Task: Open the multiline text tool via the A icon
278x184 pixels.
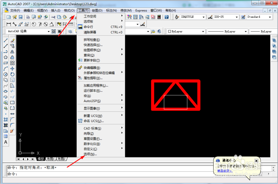Action: point(6,142)
